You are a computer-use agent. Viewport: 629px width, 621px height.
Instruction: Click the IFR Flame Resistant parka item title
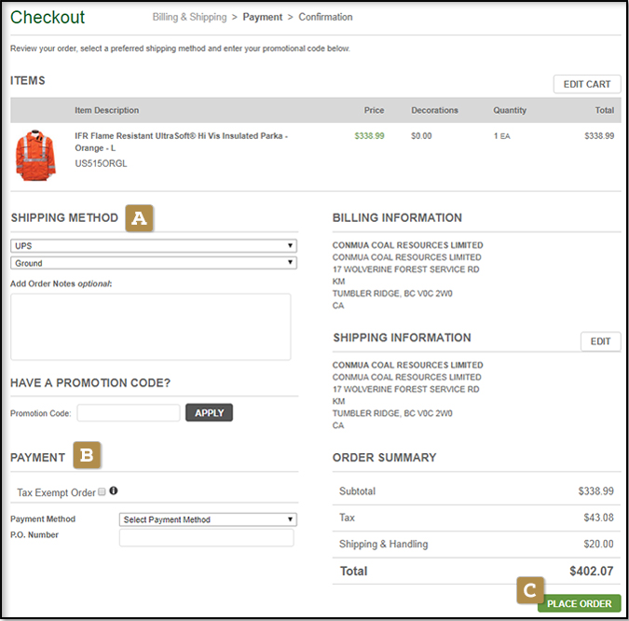click(x=181, y=142)
